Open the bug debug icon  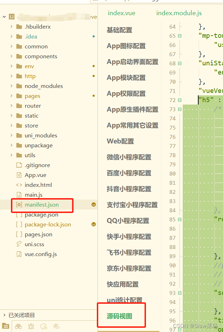click(31, 326)
